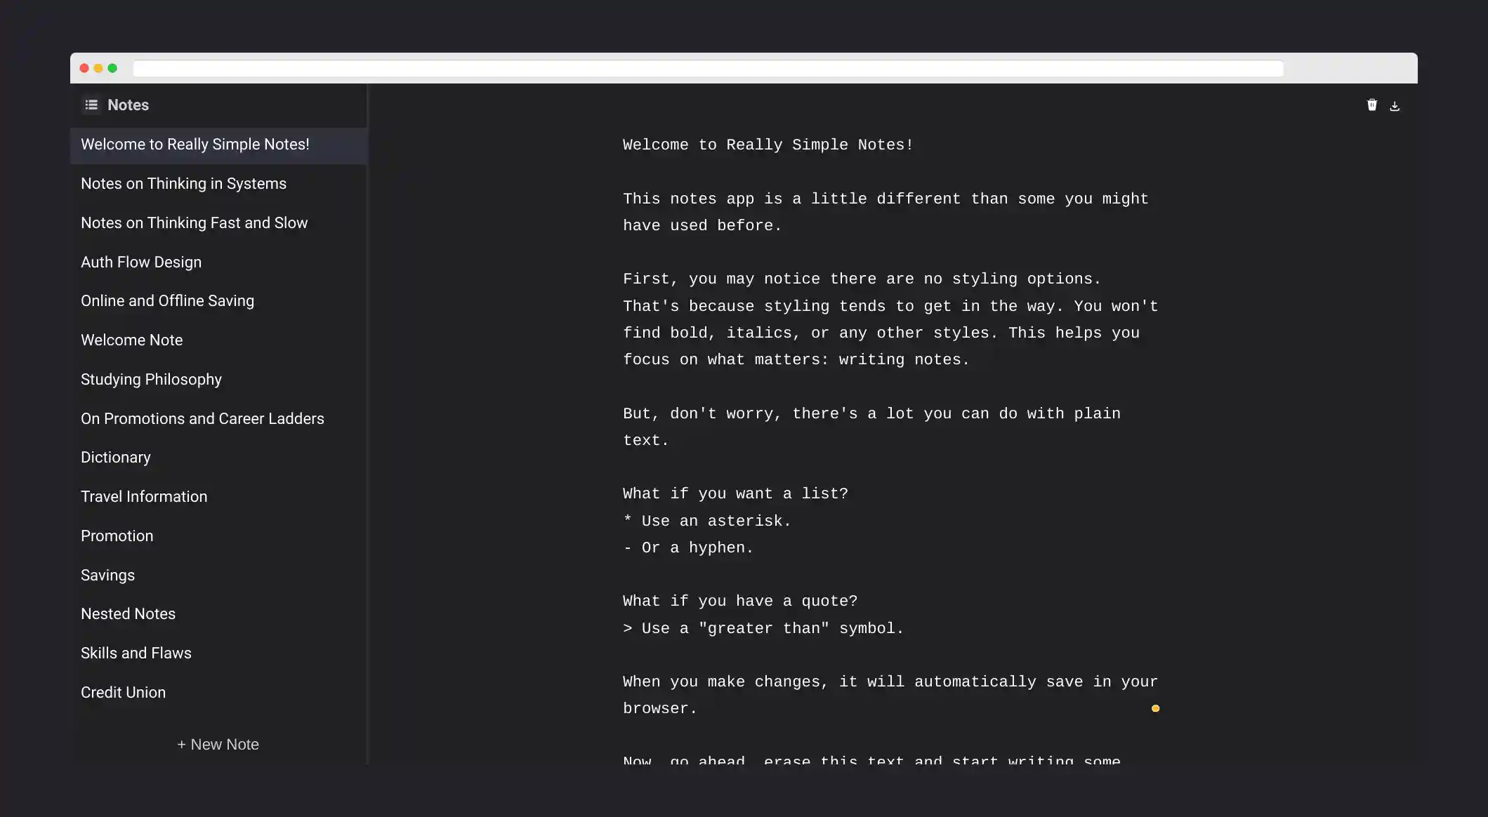Select the 'Credit Union' note

(x=123, y=692)
